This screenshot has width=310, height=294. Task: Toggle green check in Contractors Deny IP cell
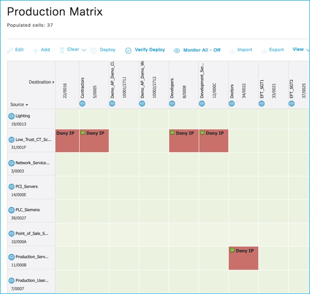(x=83, y=133)
